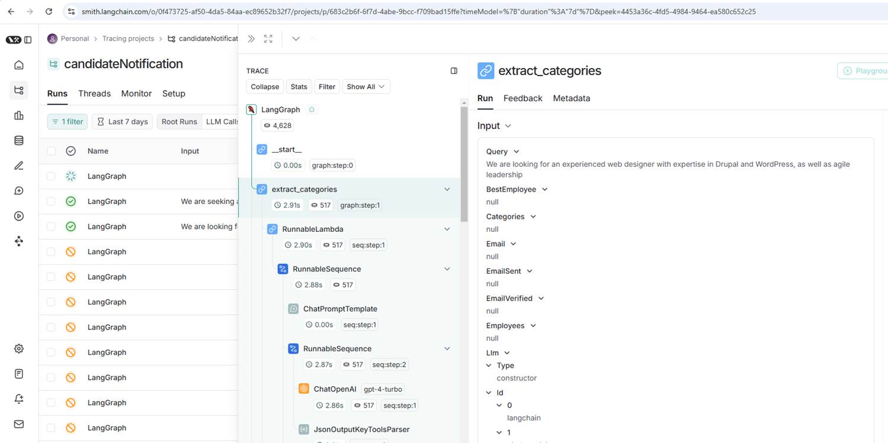Viewport: 888px width, 443px height.
Task: Click the LangGraph root node icon
Action: coord(251,109)
